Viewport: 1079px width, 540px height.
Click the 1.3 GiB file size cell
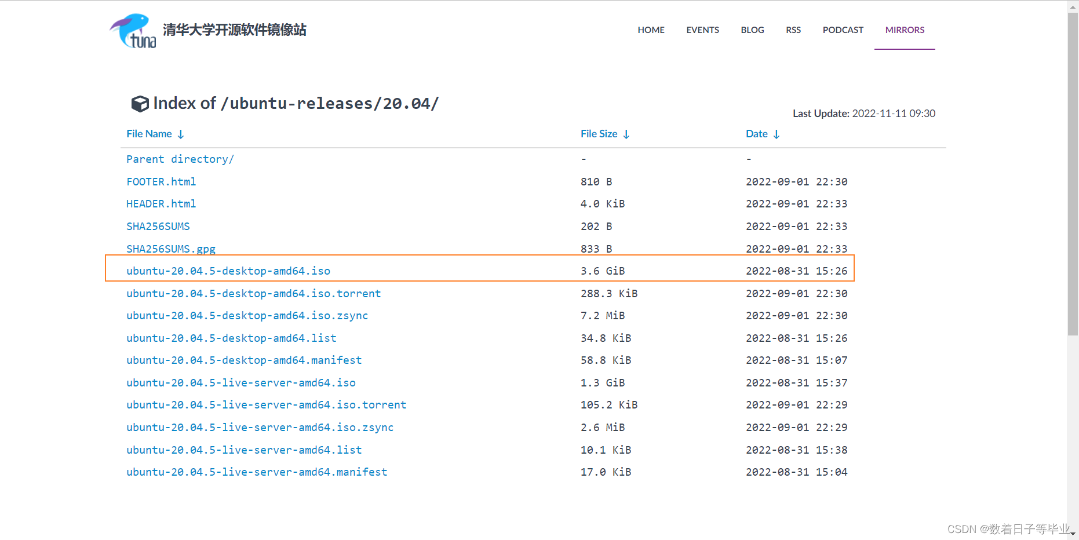[603, 383]
